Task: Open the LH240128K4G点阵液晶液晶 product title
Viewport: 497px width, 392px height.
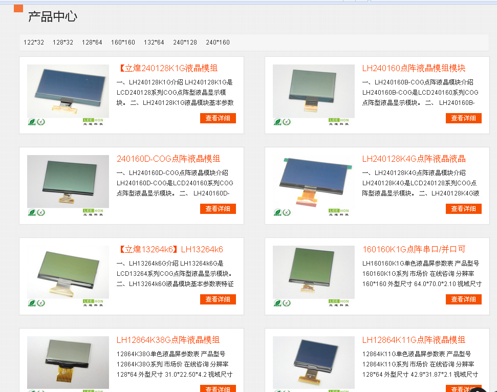Action: [414, 159]
